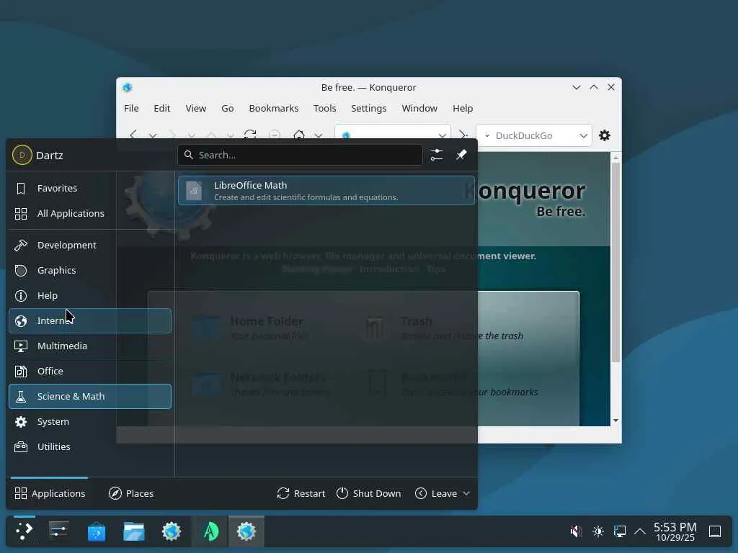Open the Development category
Image resolution: width=738 pixels, height=553 pixels.
click(x=90, y=245)
